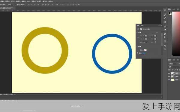
Task: Click the stroke value field highlighted in blue
Action: pyautogui.click(x=144, y=53)
